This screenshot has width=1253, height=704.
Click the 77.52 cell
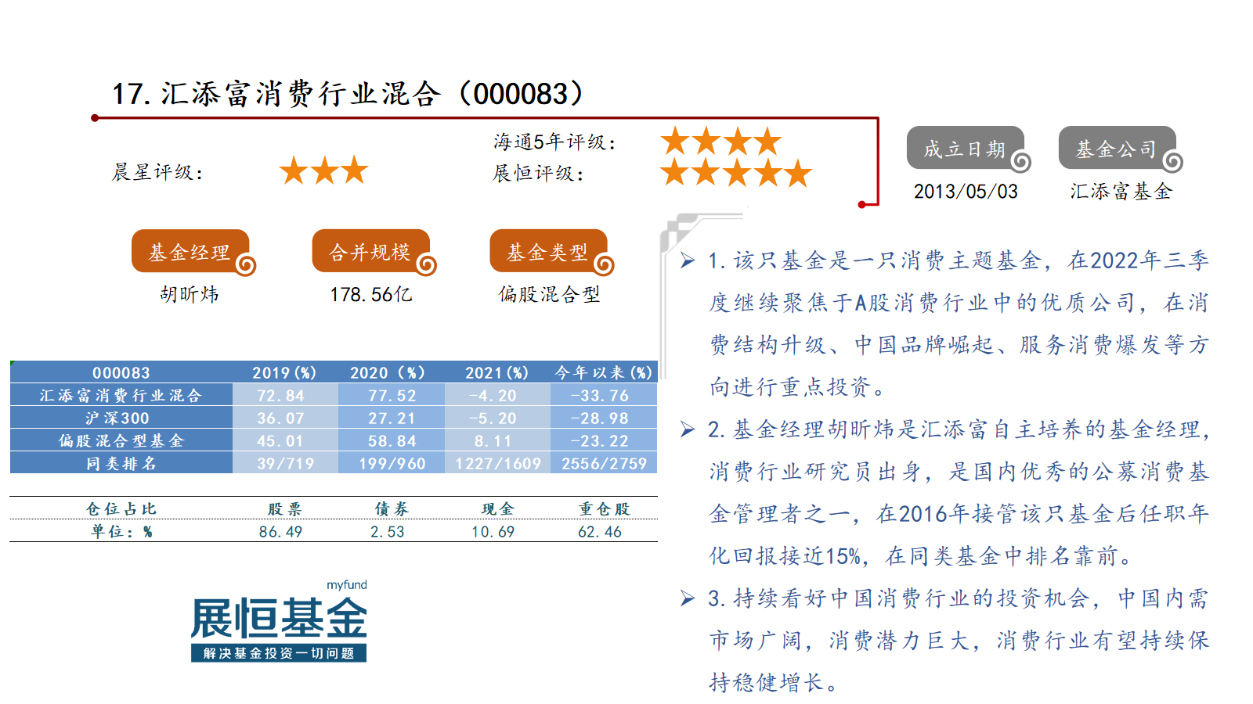392,395
